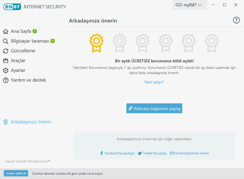Viewport: 244px width, 179px height.
Task: Click the 'Bir aylık ÜCRETSİZ korumanın kilidi açıldı!' heading
Action: [x=154, y=61]
